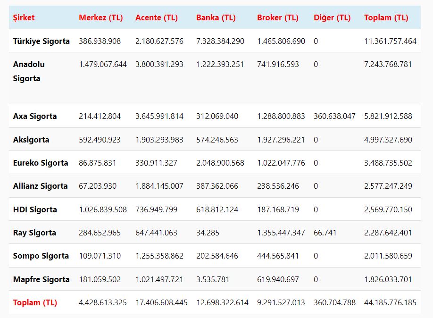The width and height of the screenshot is (433, 318).
Task: Click the Banka (TL) column header
Action: click(216, 18)
